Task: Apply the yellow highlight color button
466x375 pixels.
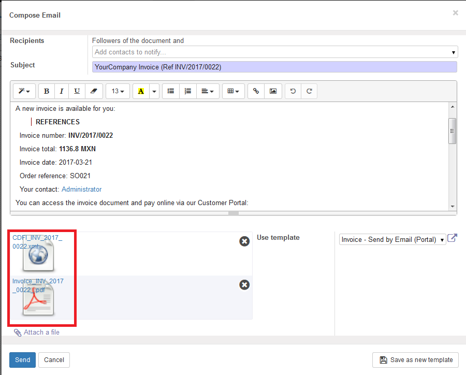Action: (x=141, y=91)
